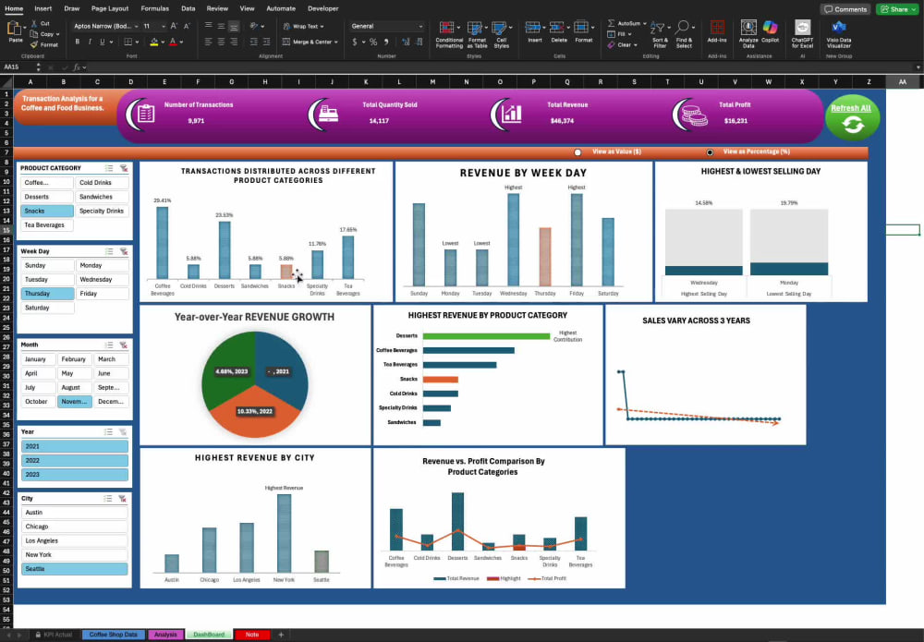Select the View as Value ($) radio button
Screen dimensions: 924x642
[577, 152]
